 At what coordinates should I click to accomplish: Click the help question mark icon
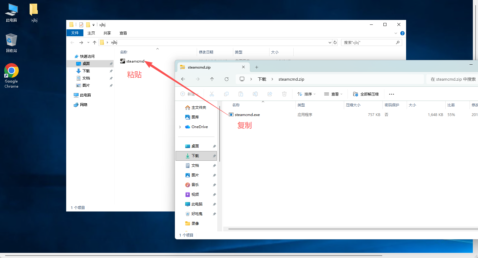pos(402,33)
